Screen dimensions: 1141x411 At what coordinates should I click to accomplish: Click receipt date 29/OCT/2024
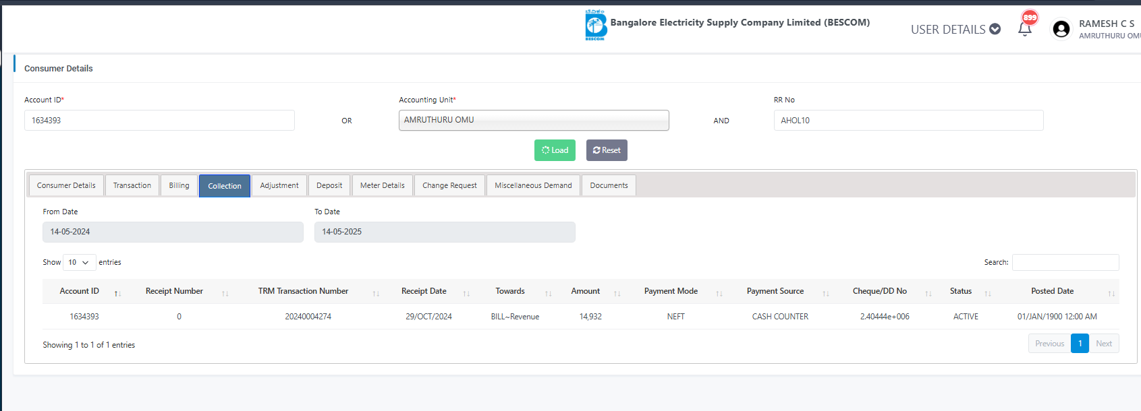428,317
